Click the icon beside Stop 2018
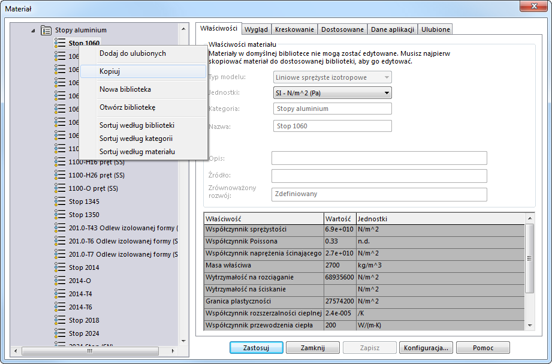The height and width of the screenshot is (364, 552). [59, 320]
